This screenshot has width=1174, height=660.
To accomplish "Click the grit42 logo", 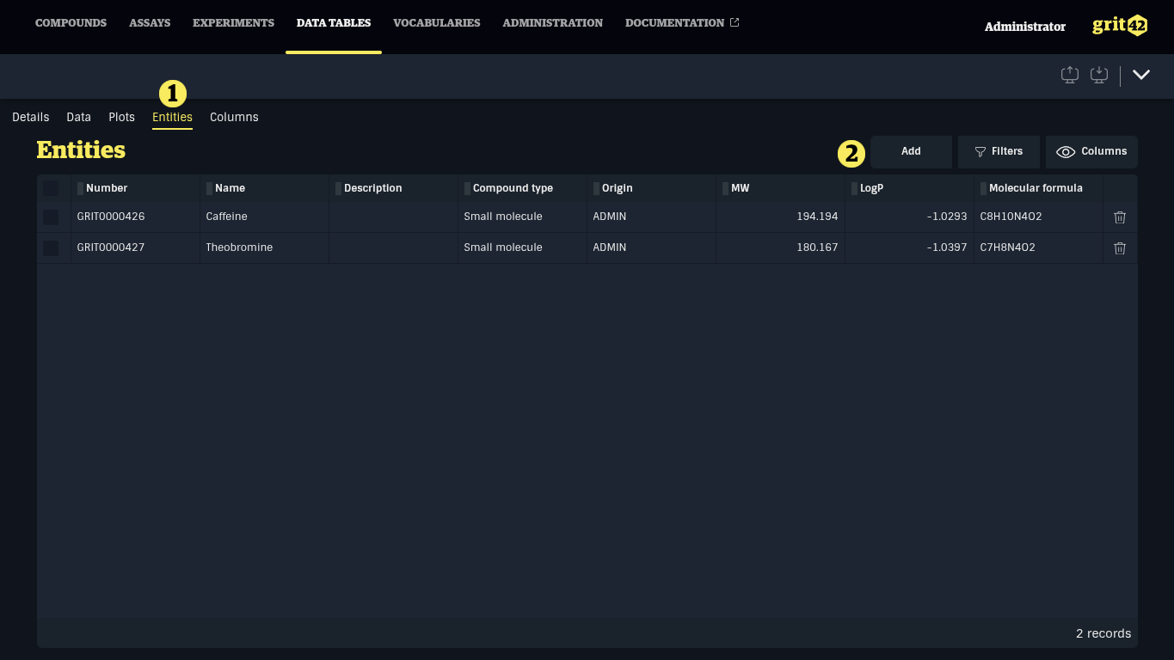I will [x=1119, y=26].
